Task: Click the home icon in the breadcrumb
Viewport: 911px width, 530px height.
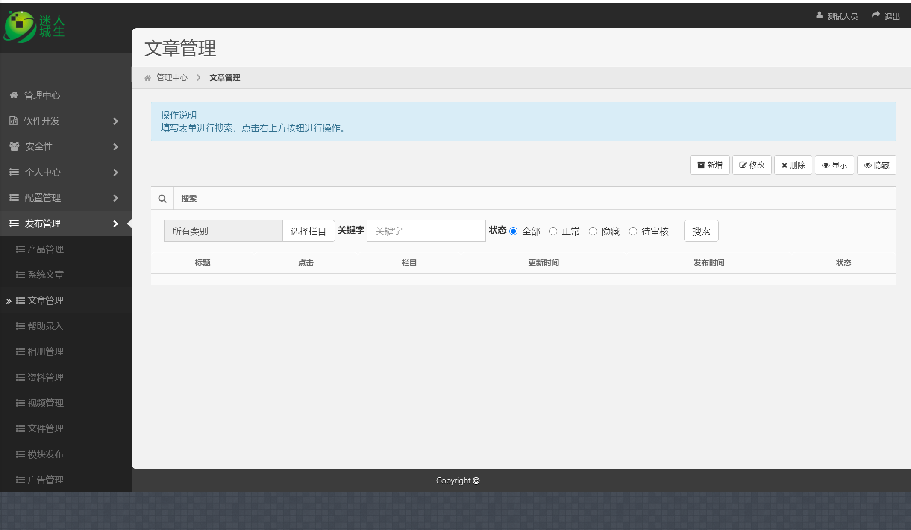Action: [x=148, y=78]
